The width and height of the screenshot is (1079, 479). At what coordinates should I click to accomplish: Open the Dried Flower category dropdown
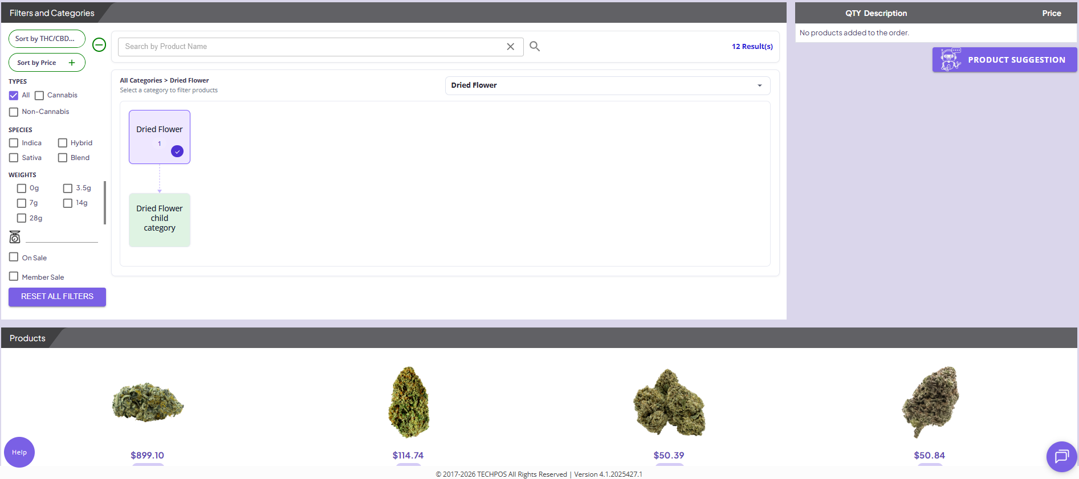pyautogui.click(x=608, y=85)
